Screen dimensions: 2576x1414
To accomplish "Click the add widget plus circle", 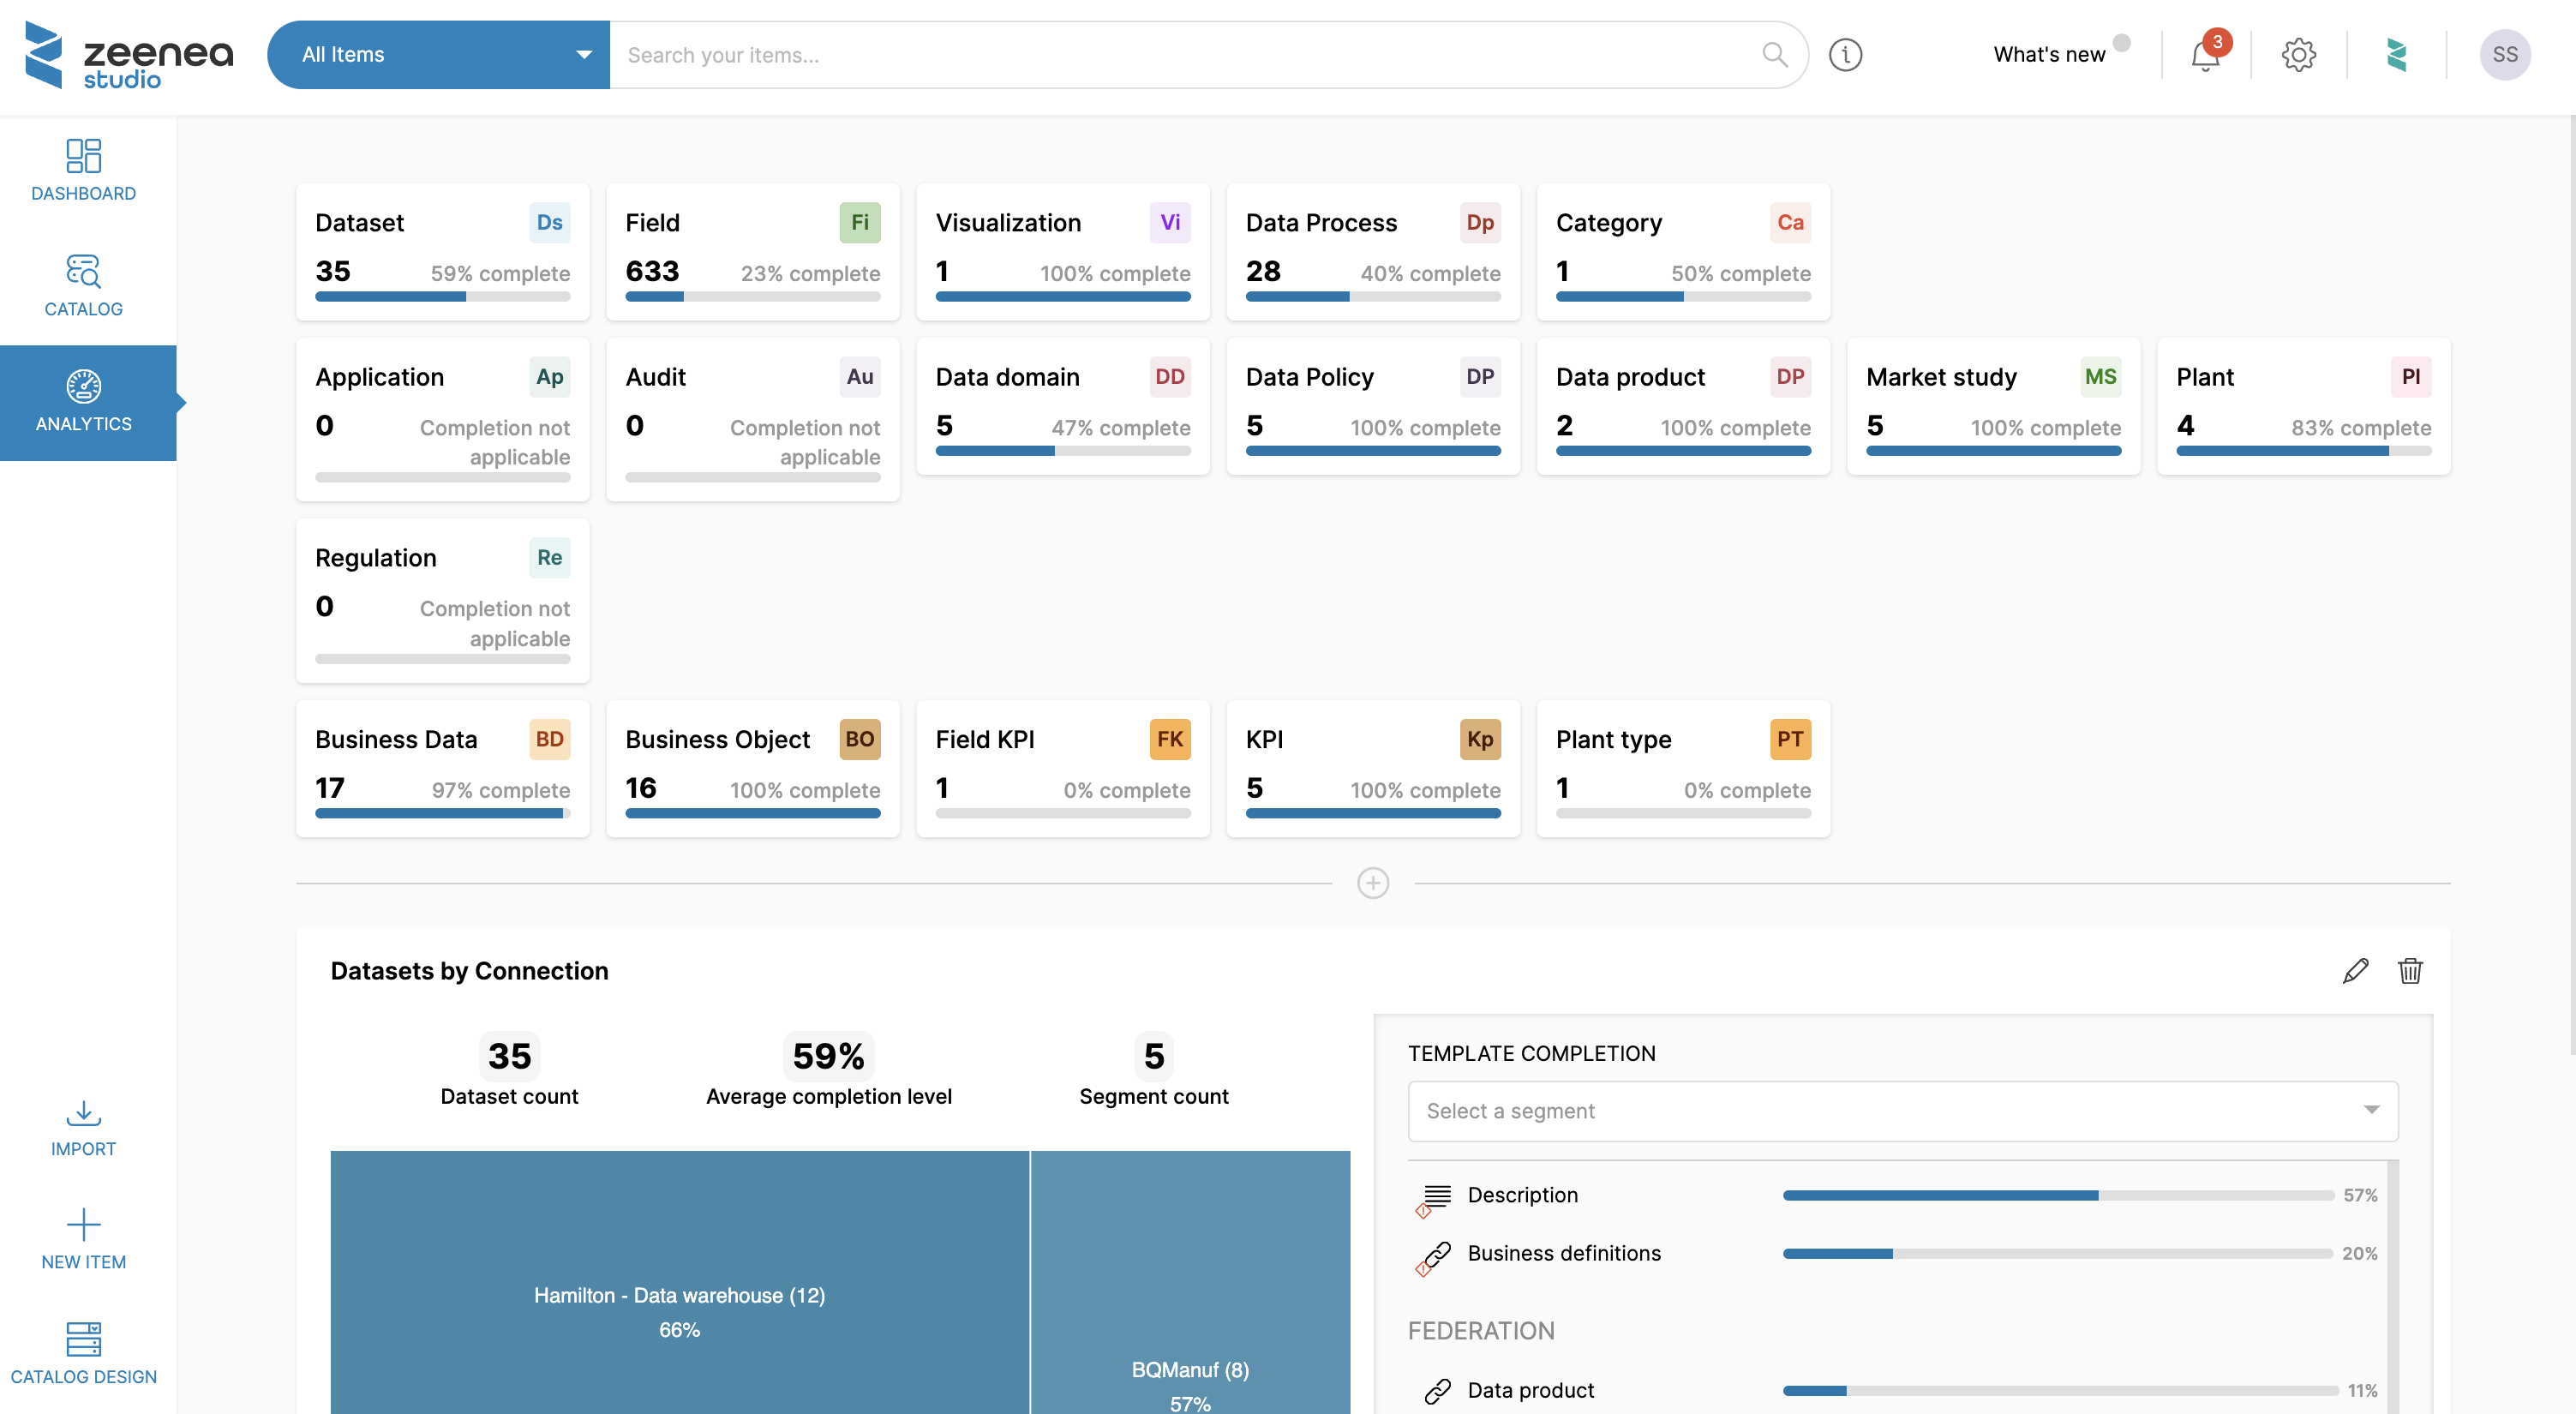I will coord(1372,883).
